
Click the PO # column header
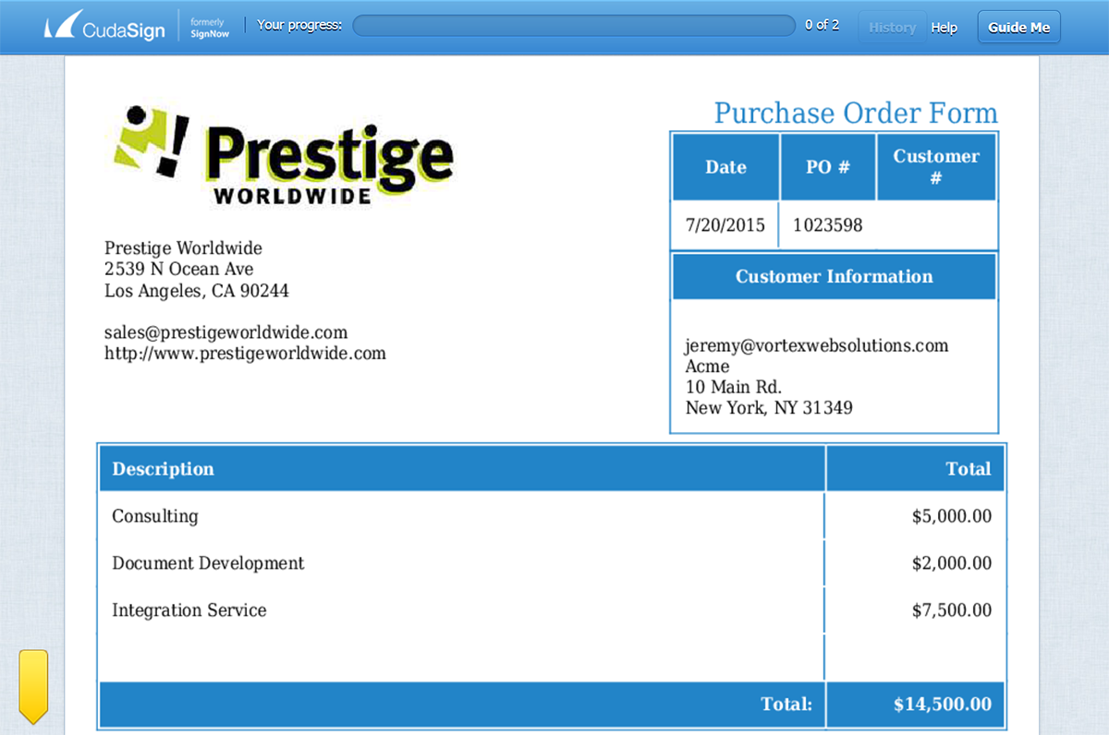pos(828,167)
